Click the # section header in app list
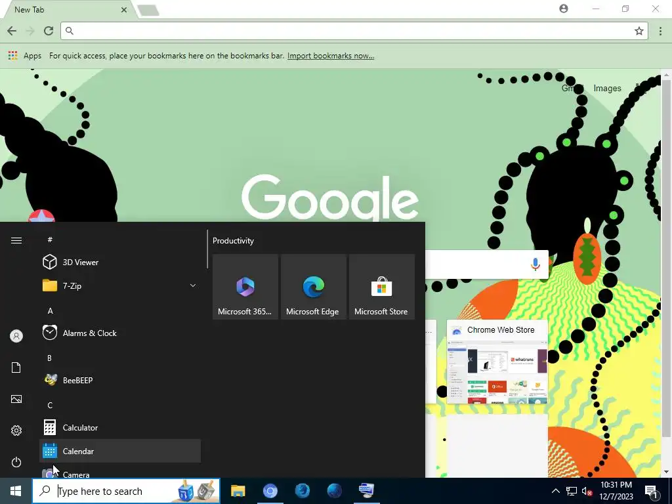The image size is (672, 504). tap(50, 240)
